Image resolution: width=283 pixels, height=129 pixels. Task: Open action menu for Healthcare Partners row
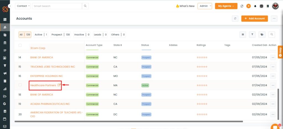pos(273,85)
